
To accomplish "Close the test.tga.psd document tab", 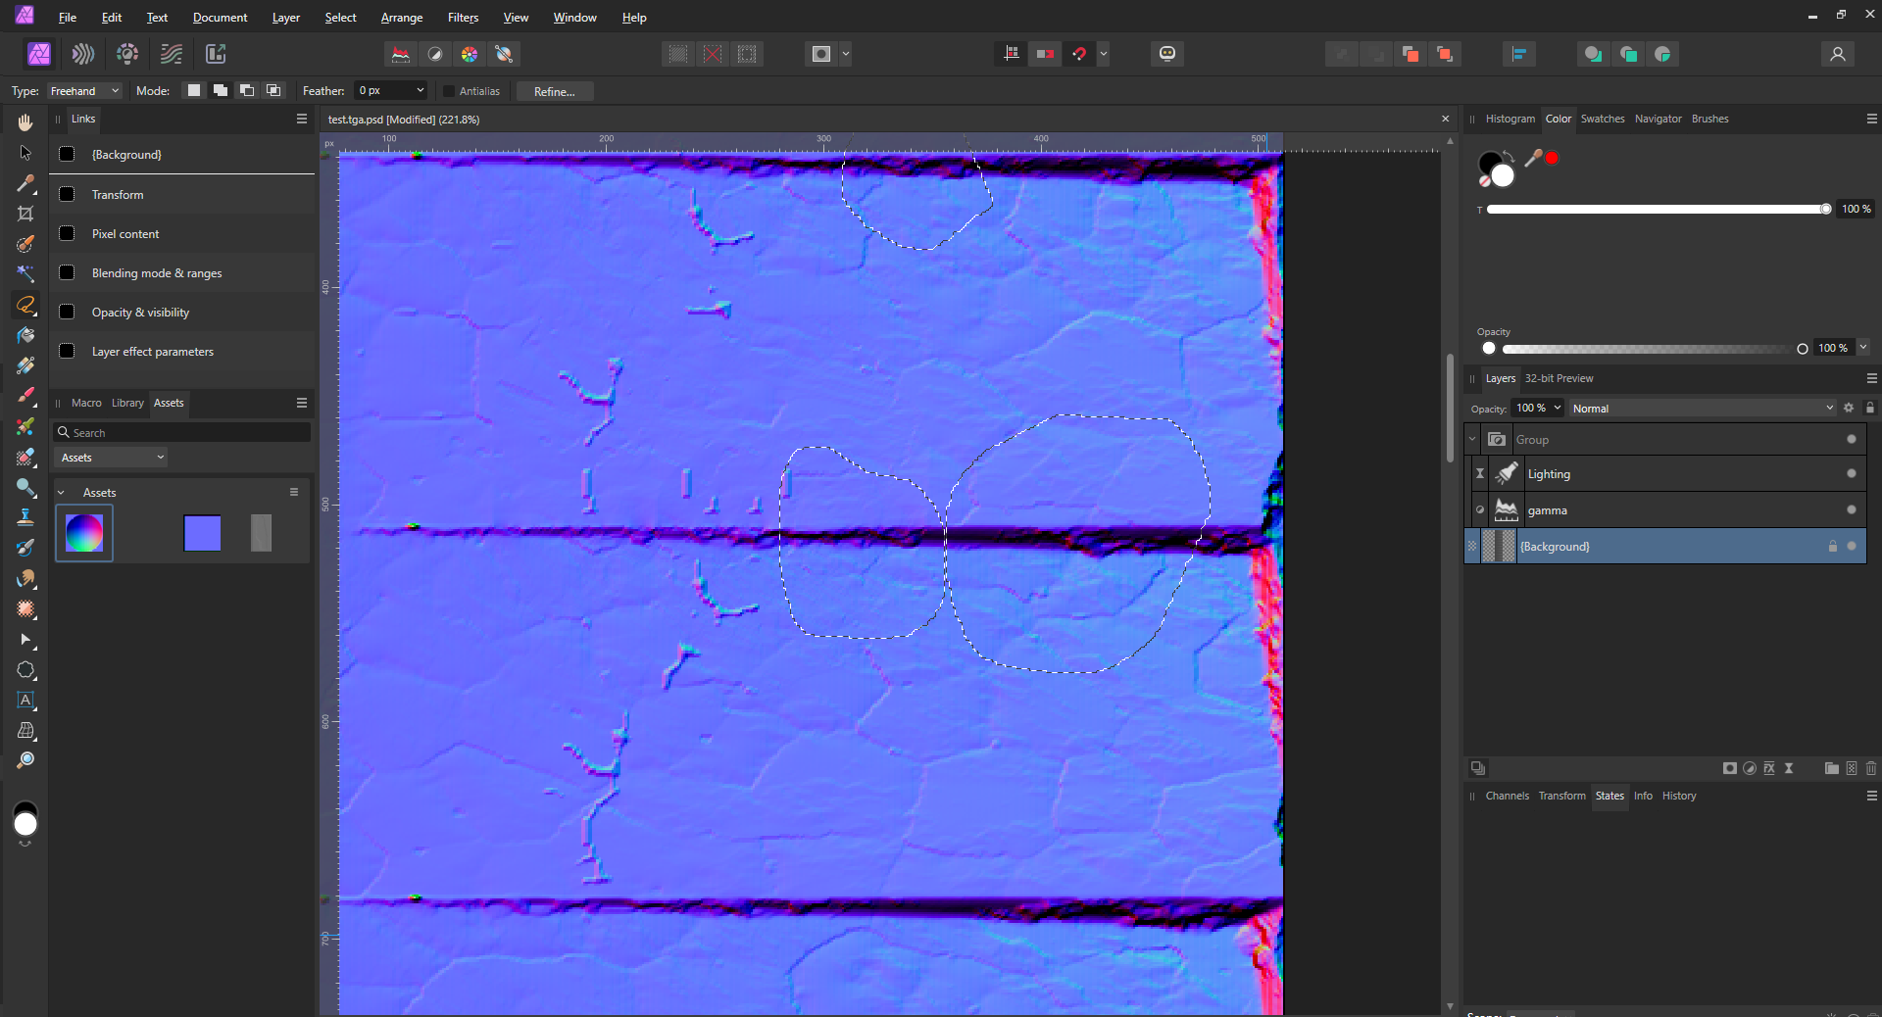I will coord(1445,119).
